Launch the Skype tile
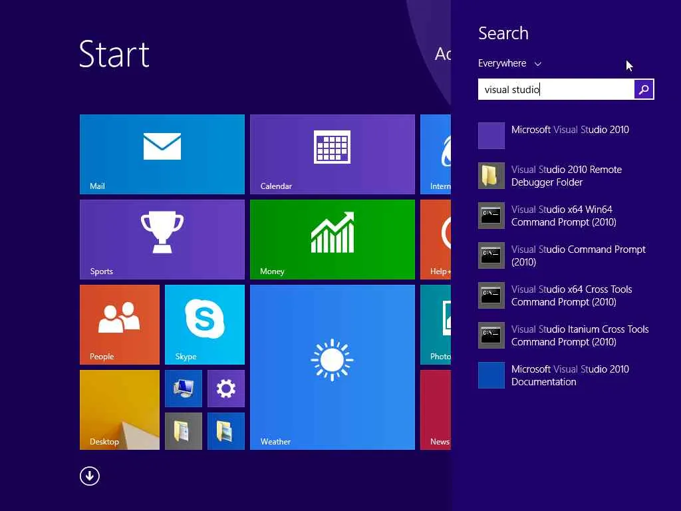This screenshot has height=511, width=681. point(205,325)
